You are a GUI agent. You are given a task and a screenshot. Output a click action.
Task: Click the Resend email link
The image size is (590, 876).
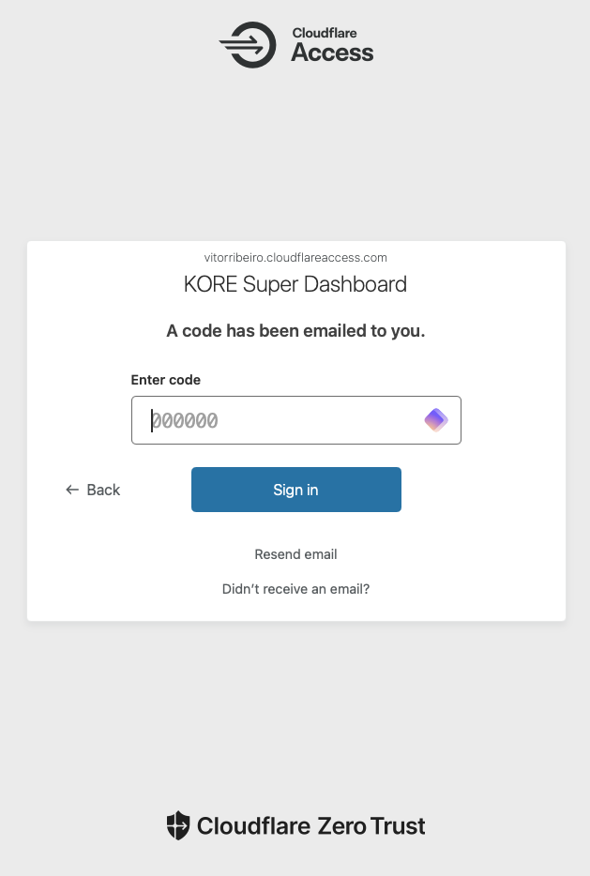pyautogui.click(x=295, y=554)
